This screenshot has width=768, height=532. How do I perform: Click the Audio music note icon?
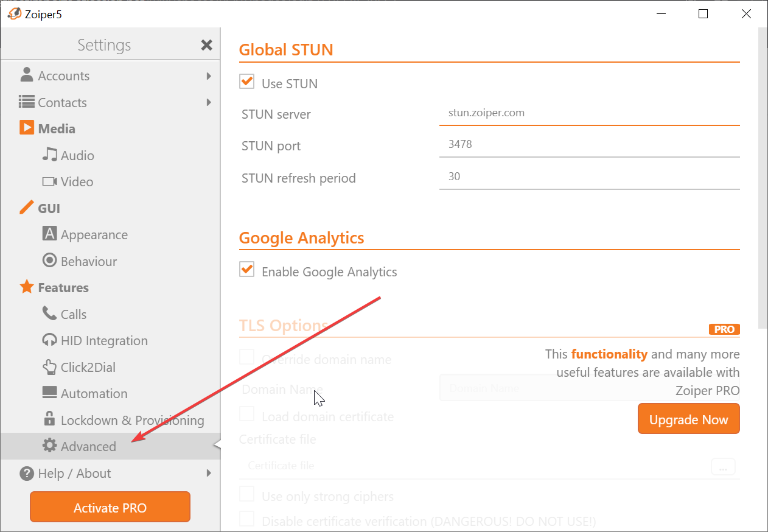tap(49, 155)
